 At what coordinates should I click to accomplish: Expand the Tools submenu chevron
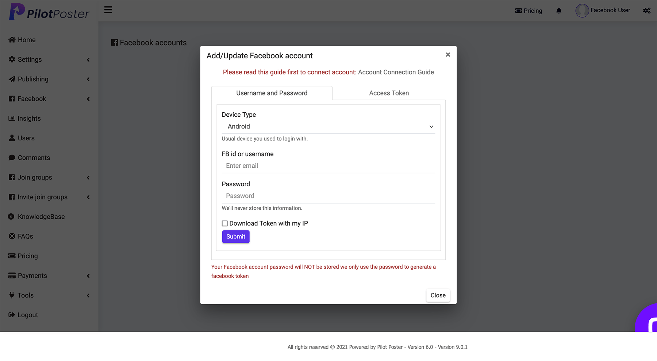point(88,296)
